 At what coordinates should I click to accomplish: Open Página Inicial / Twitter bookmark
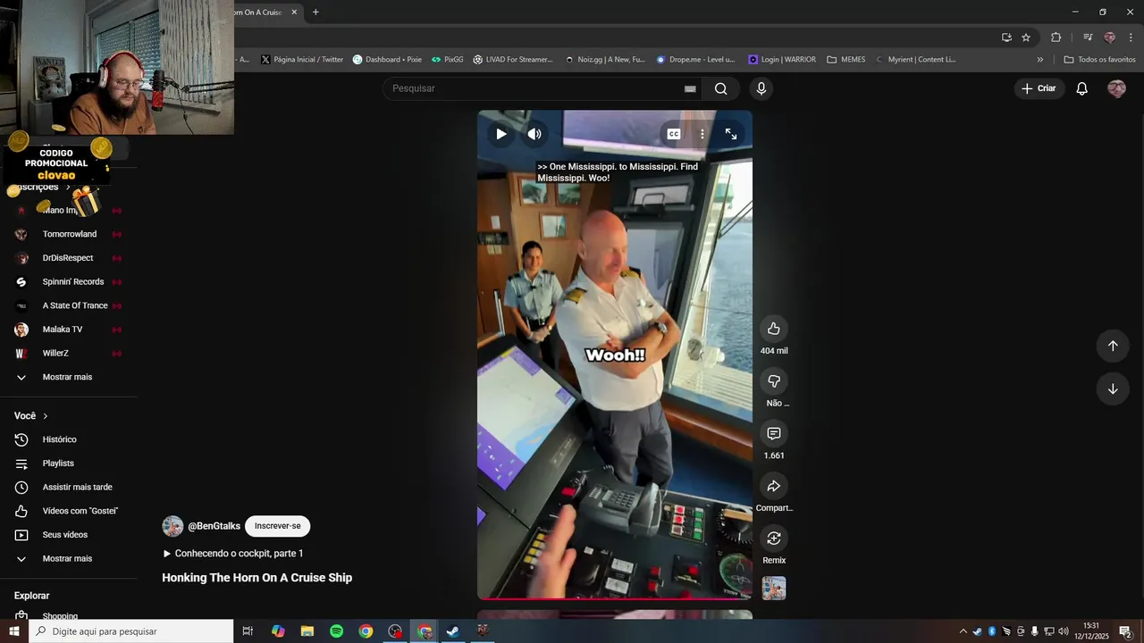[x=302, y=60]
